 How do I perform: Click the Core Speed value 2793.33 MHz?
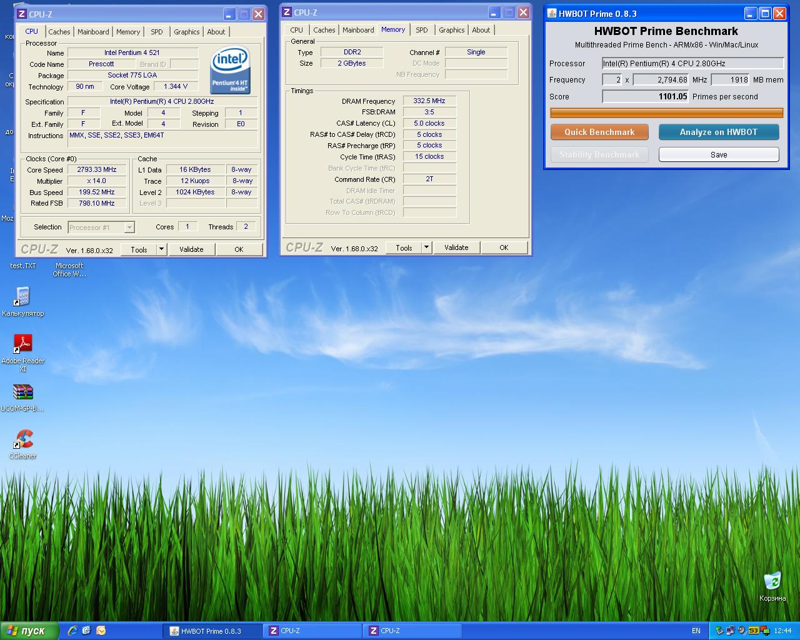coord(97,169)
